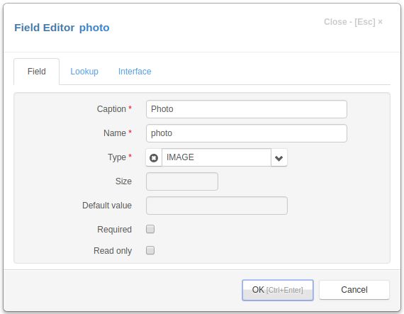Select the Field Editor photo title

click(62, 28)
